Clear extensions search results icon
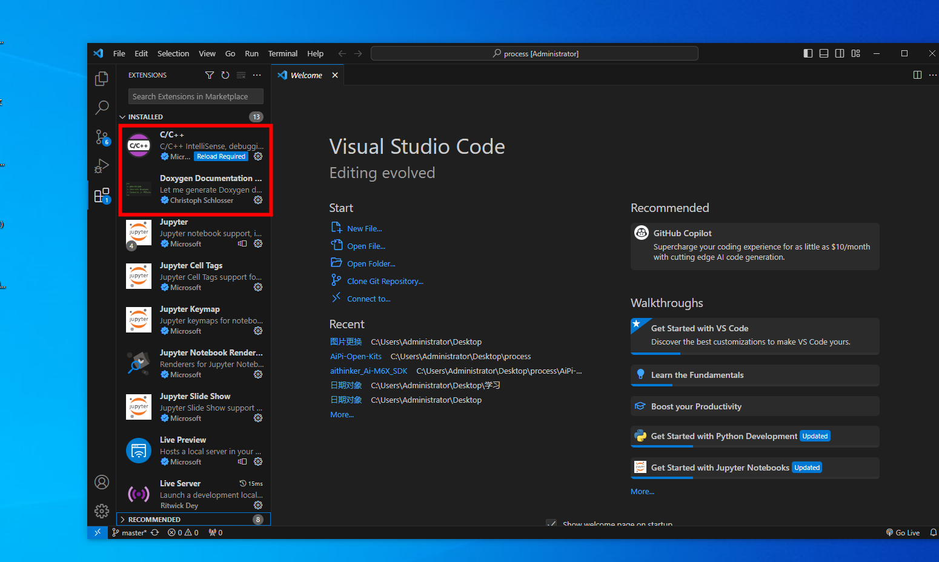Viewport: 939px width, 562px height. [x=241, y=75]
